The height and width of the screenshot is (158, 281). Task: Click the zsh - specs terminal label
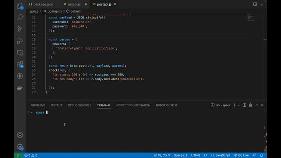(x=220, y=105)
